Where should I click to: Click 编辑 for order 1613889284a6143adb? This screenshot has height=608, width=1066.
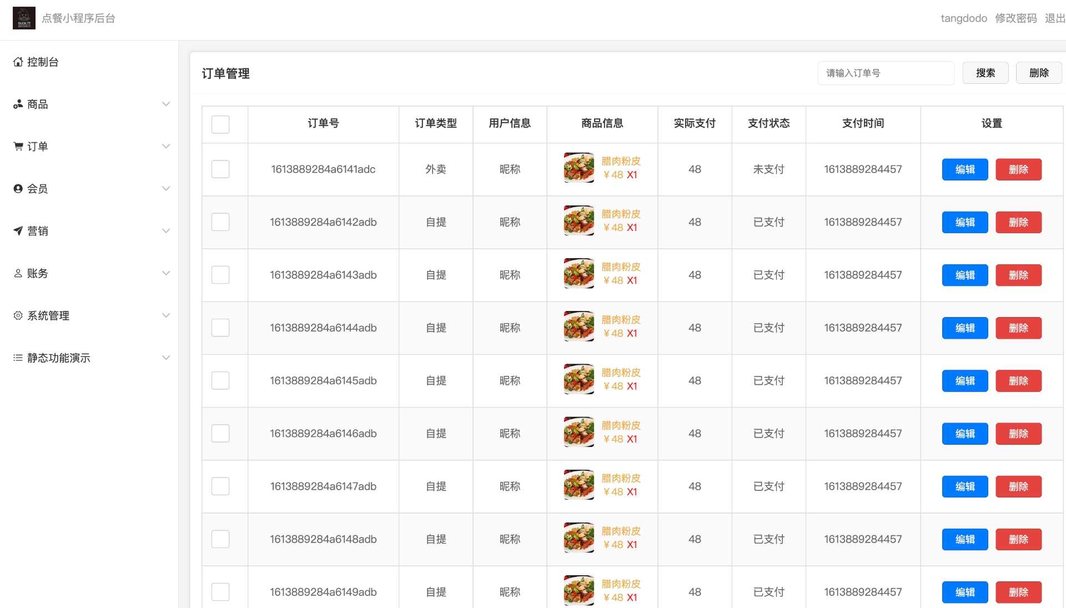tap(964, 275)
